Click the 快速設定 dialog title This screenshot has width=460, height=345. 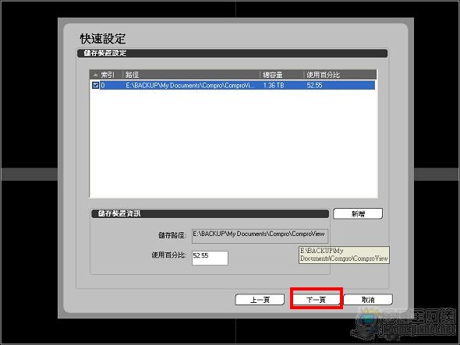click(x=103, y=38)
